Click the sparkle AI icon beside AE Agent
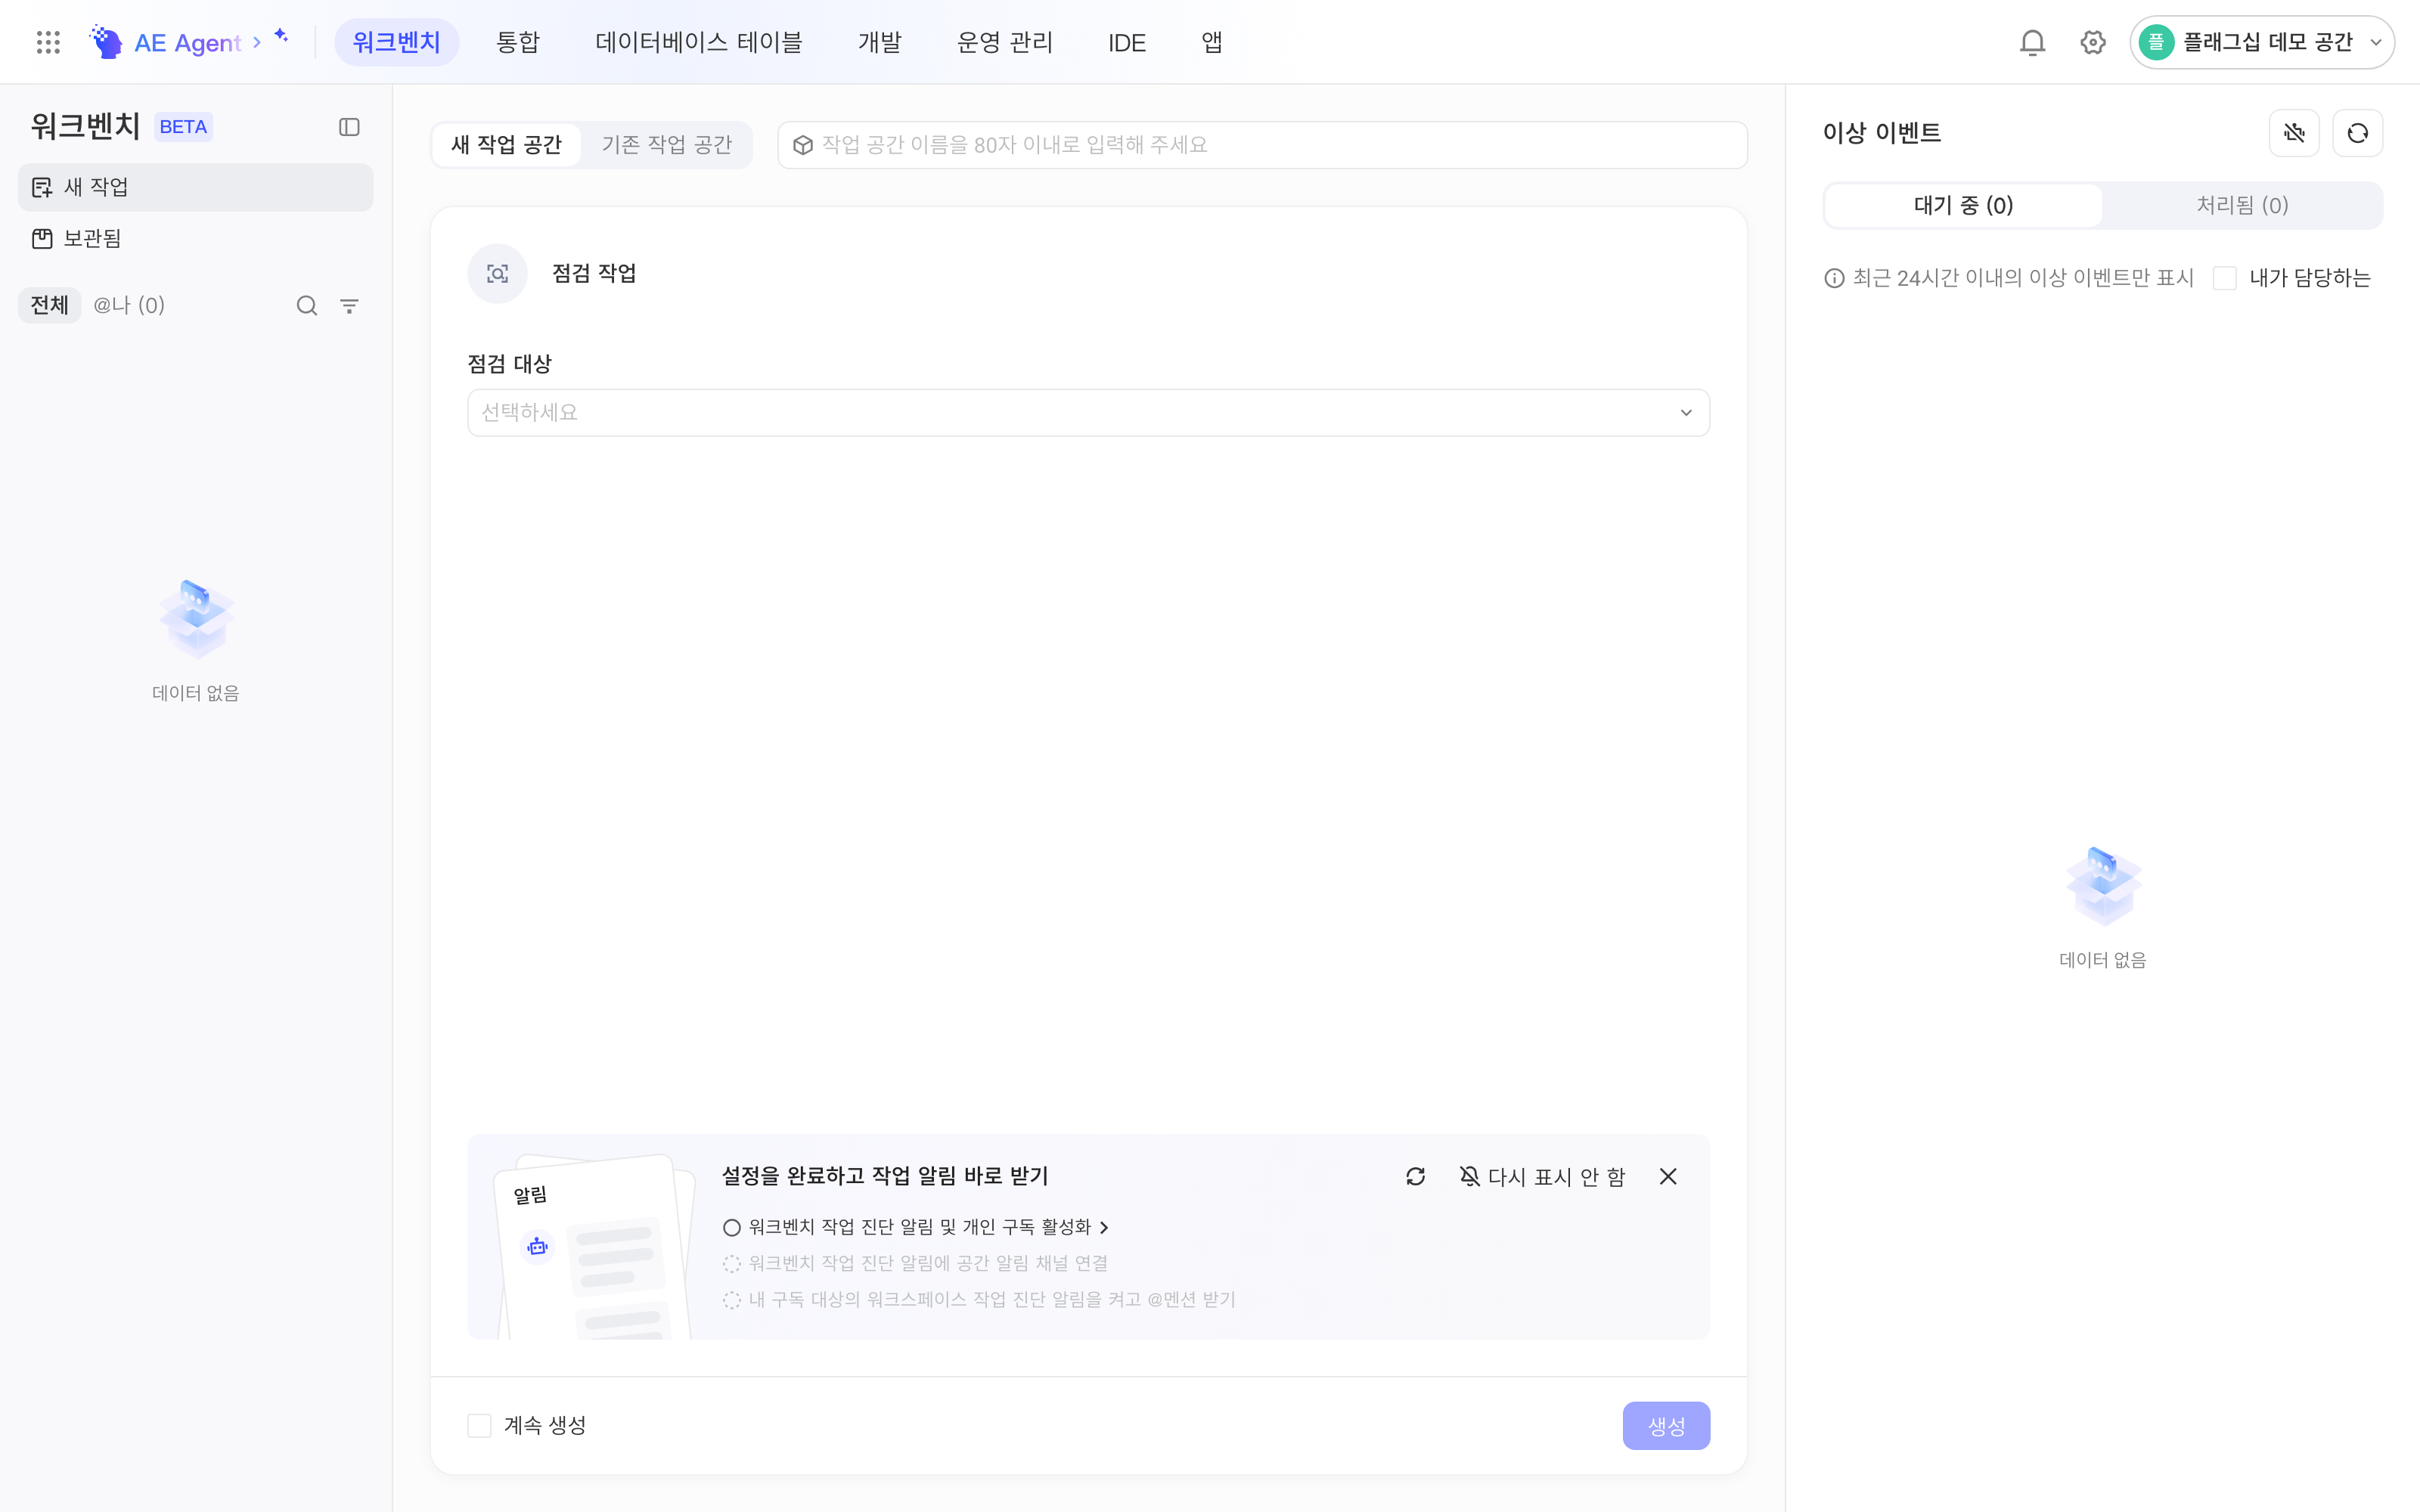 tap(282, 36)
